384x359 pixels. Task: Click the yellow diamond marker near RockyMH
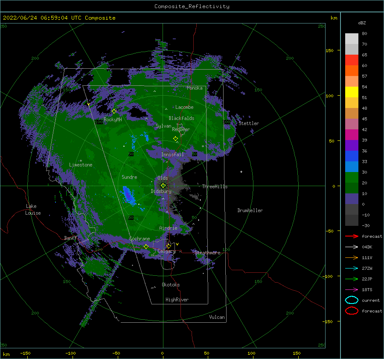[x=114, y=111]
